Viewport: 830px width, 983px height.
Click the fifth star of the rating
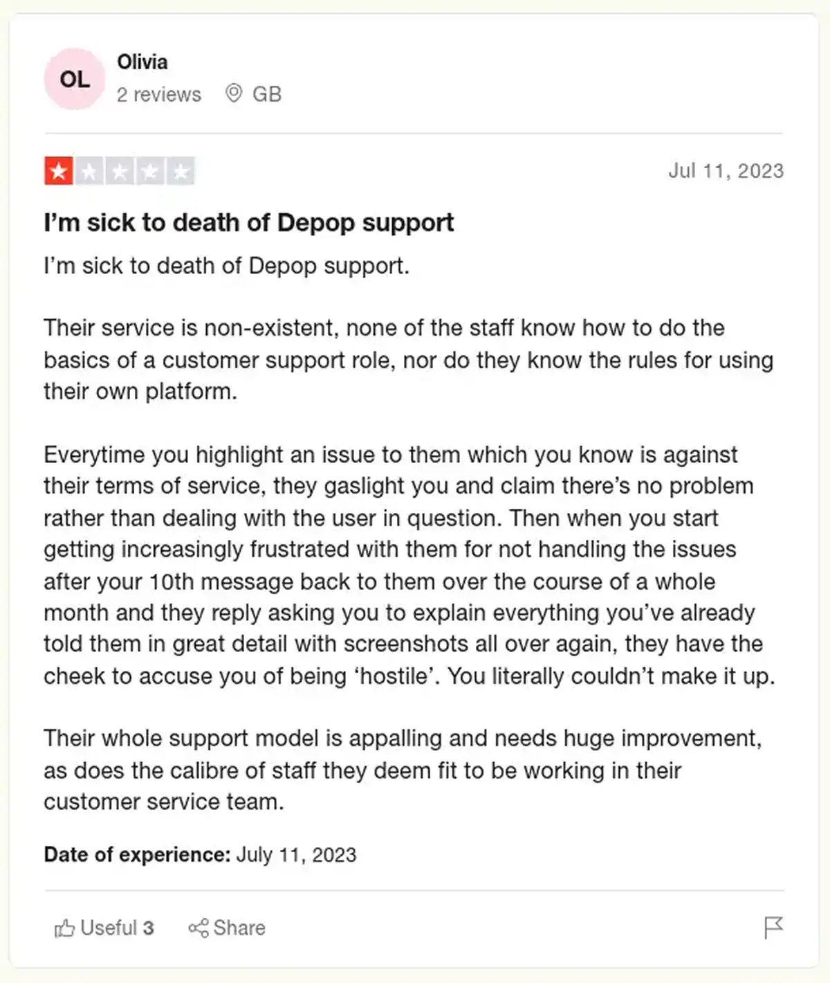(181, 170)
